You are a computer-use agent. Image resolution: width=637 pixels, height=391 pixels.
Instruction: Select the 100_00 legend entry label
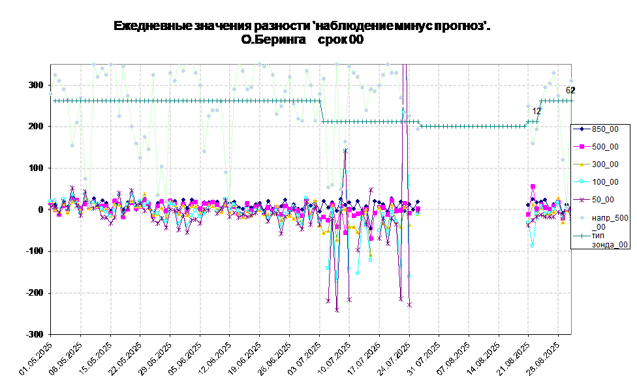[x=605, y=182]
